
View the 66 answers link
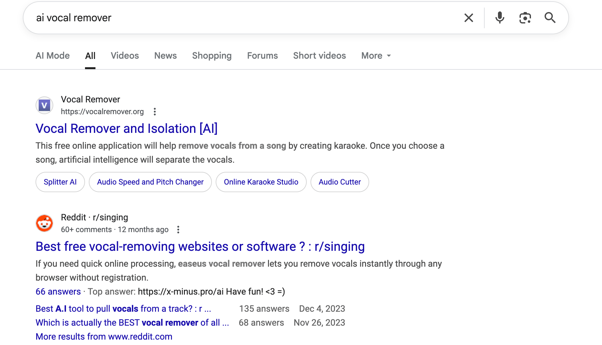tap(58, 292)
